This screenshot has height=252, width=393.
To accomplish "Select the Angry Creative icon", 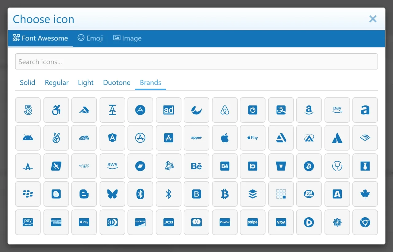I will pyautogui.click(x=84, y=138).
